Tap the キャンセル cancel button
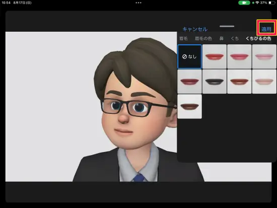The width and height of the screenshot is (277, 208). pos(195,29)
